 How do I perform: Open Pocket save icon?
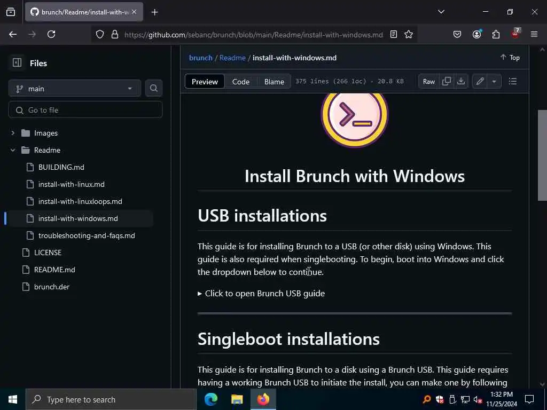(457, 34)
